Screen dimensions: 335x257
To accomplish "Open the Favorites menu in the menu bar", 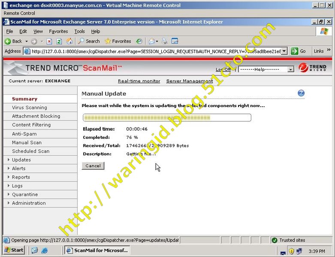I will coord(58,31).
